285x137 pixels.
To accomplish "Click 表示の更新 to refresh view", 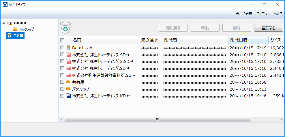I will (244, 14).
